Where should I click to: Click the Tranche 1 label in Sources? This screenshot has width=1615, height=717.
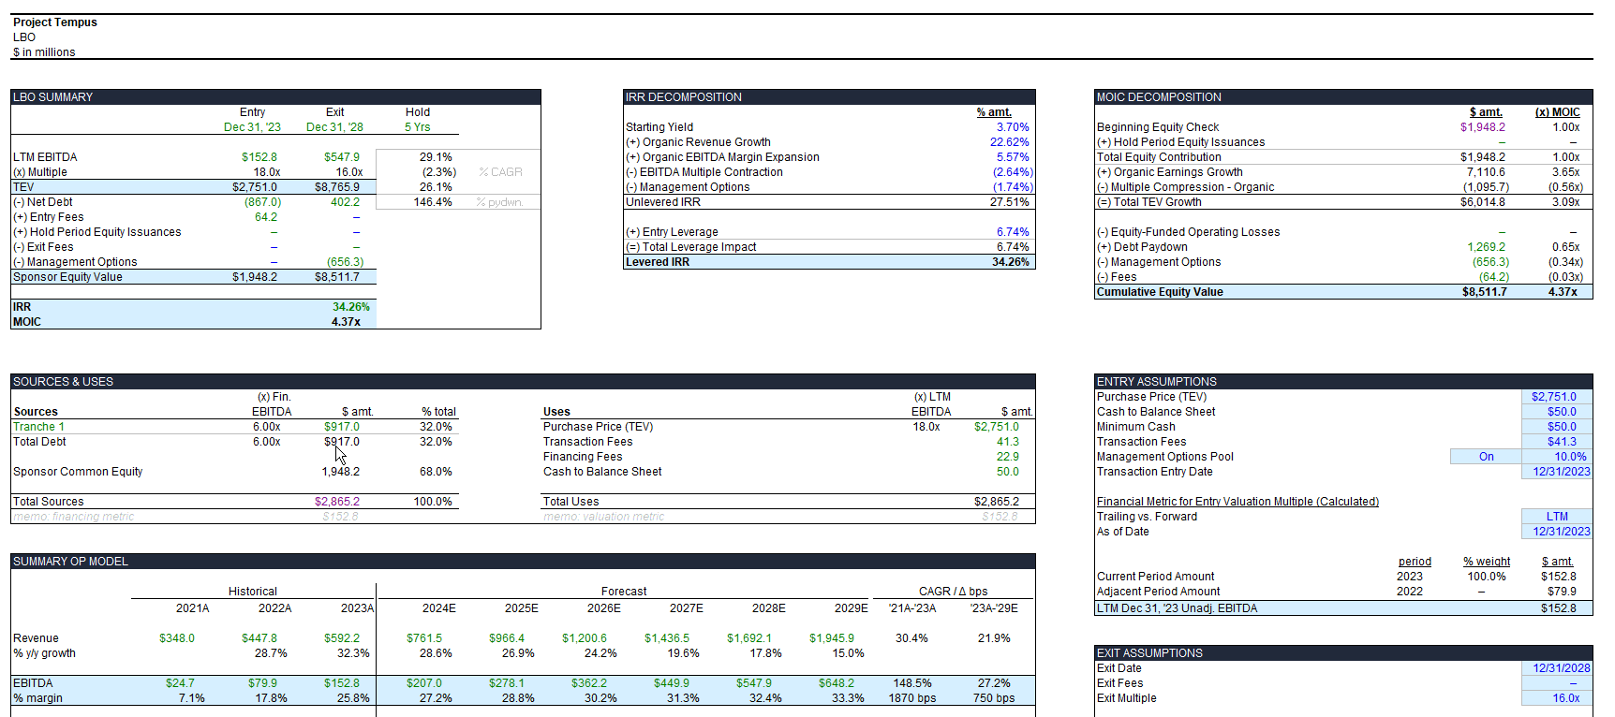tap(39, 427)
